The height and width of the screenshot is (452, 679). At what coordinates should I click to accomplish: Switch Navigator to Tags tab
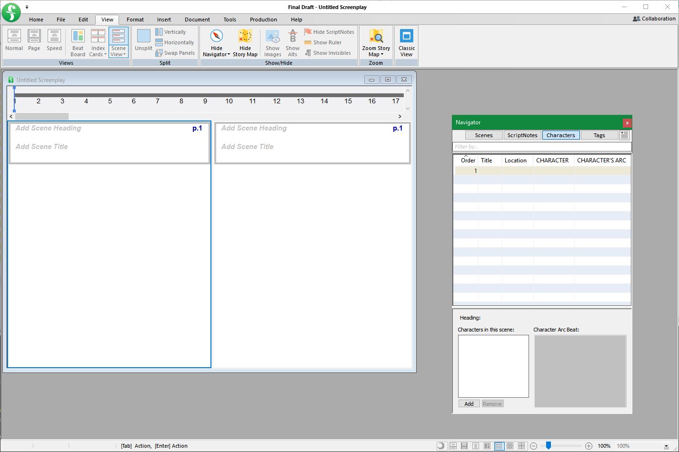pyautogui.click(x=599, y=135)
